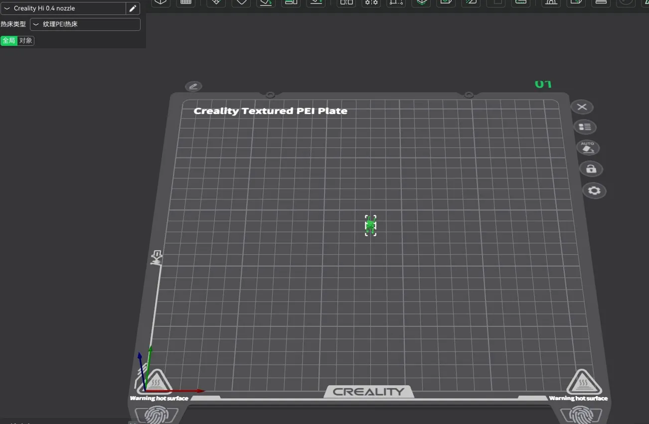649x424 pixels.
Task: Click the X icon to remove the plate
Action: [582, 107]
